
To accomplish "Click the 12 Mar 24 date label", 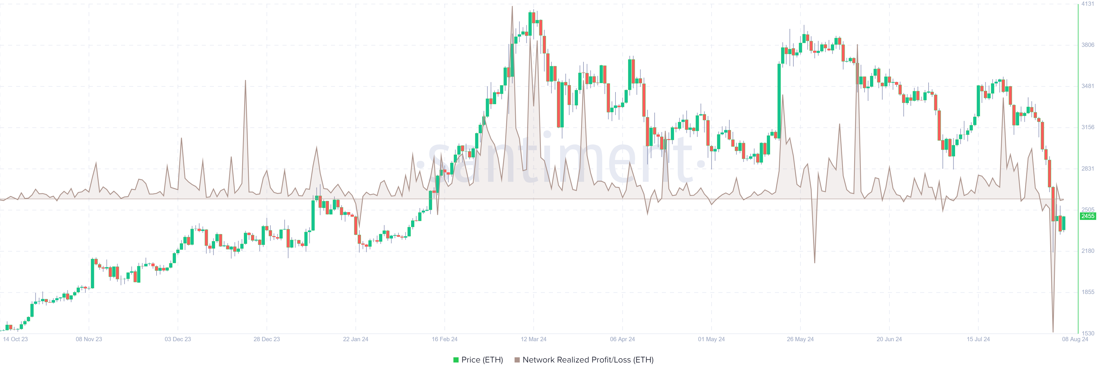I will point(533,339).
